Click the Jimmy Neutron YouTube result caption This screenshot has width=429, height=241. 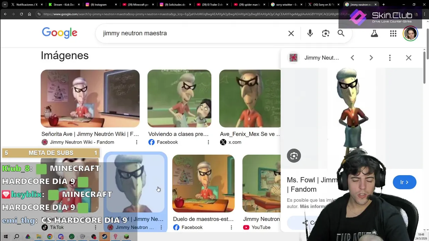pyautogui.click(x=261, y=219)
